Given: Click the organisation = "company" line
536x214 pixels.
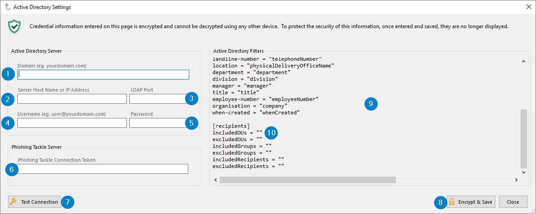Looking at the screenshot, I should [x=249, y=106].
